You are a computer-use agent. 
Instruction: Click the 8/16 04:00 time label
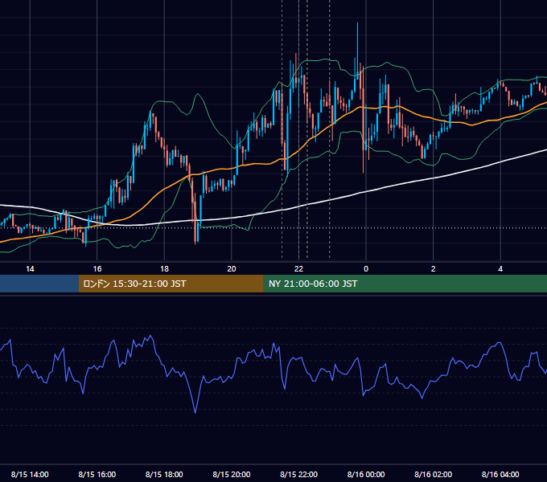click(x=500, y=474)
